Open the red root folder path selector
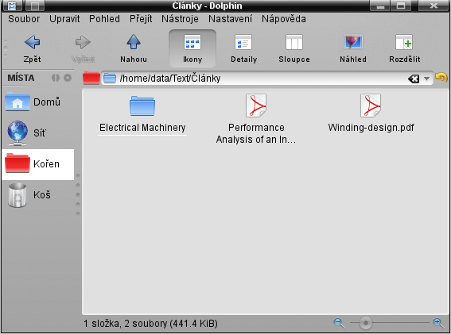The height and width of the screenshot is (334, 451). (91, 78)
